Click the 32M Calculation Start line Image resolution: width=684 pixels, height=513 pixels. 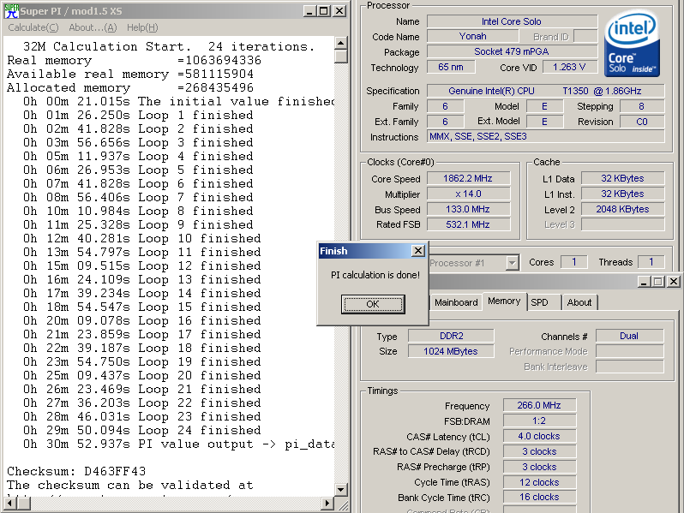[x=169, y=46]
